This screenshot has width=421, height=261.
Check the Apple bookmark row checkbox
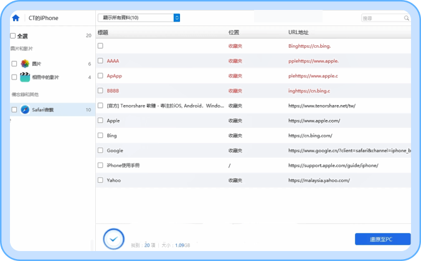(100, 121)
